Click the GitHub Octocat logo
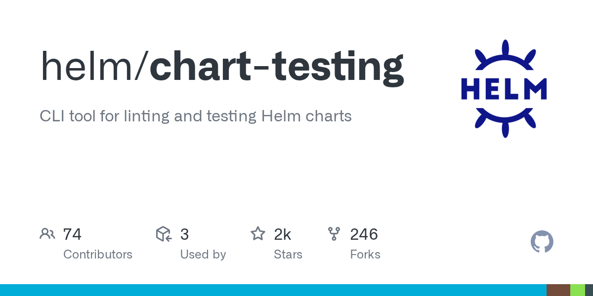The width and height of the screenshot is (593, 296). click(x=542, y=242)
